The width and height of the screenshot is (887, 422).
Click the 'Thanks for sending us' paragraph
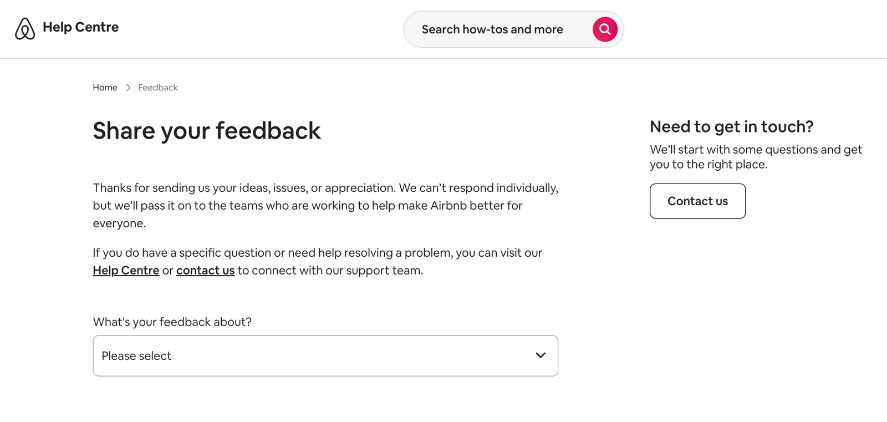coord(325,205)
